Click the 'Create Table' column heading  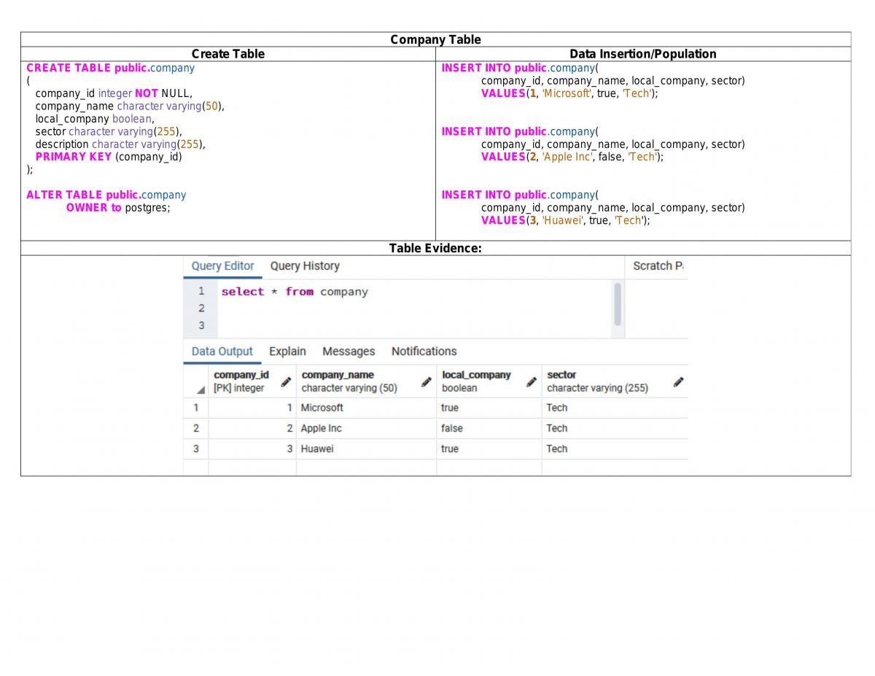pyautogui.click(x=227, y=54)
